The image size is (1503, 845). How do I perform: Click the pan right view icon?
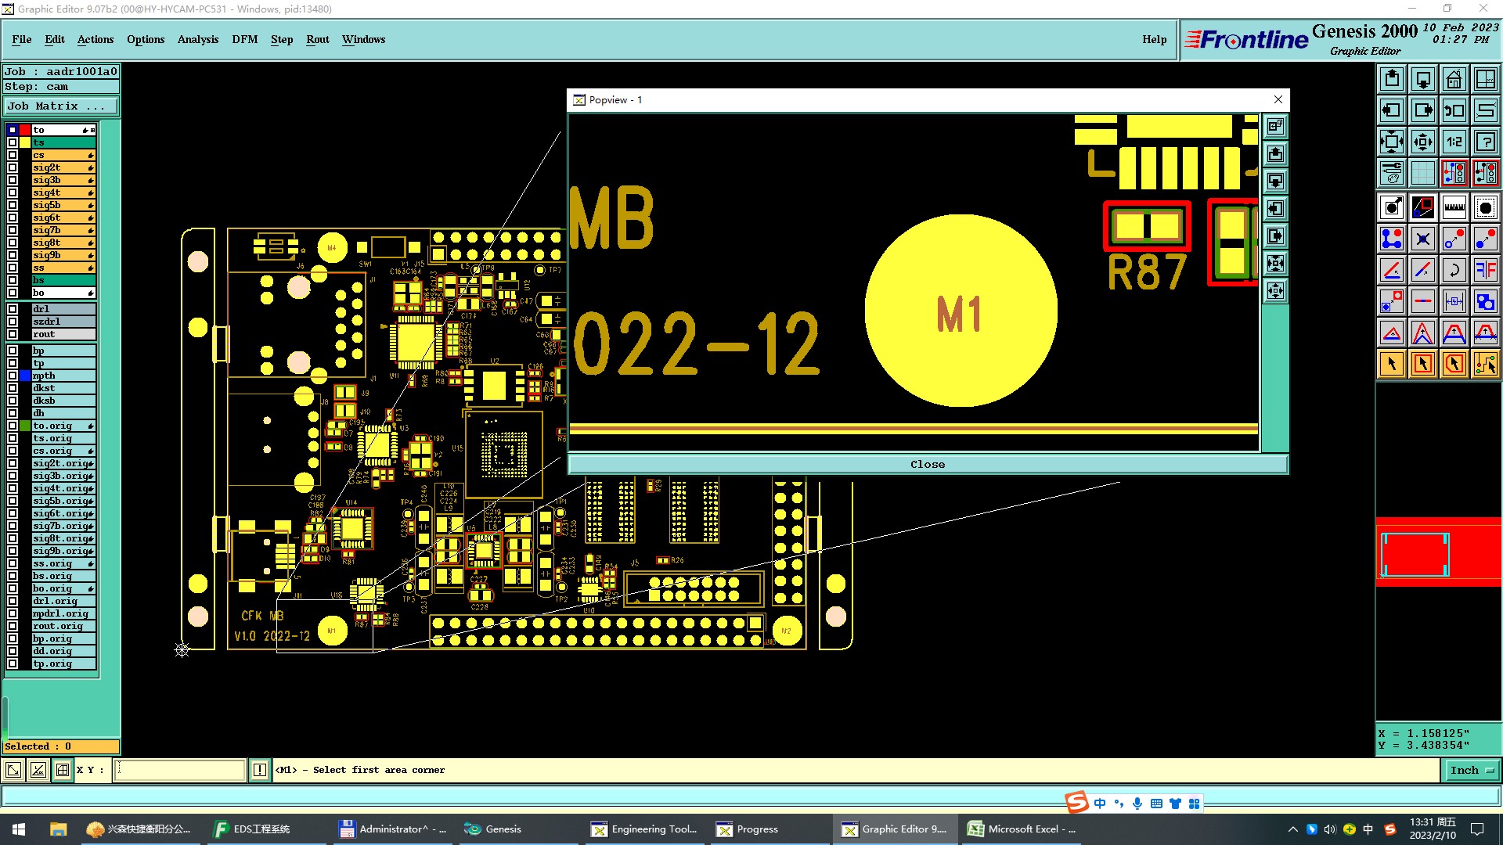point(1423,110)
